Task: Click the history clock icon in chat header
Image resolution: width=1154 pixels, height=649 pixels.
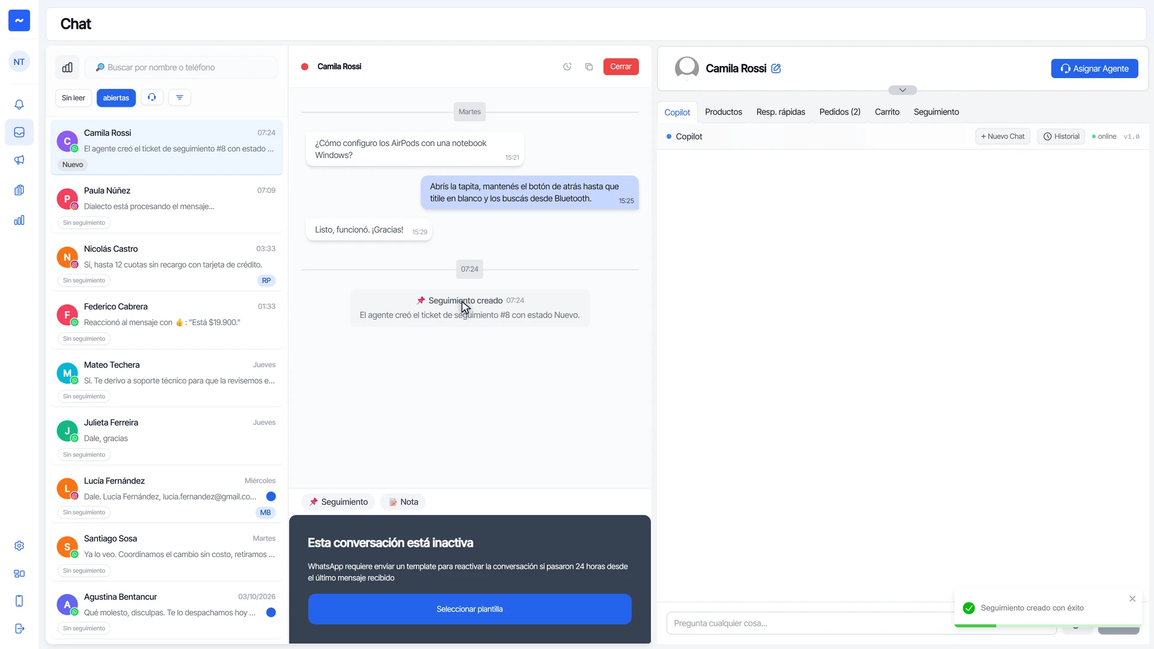Action: pos(567,67)
